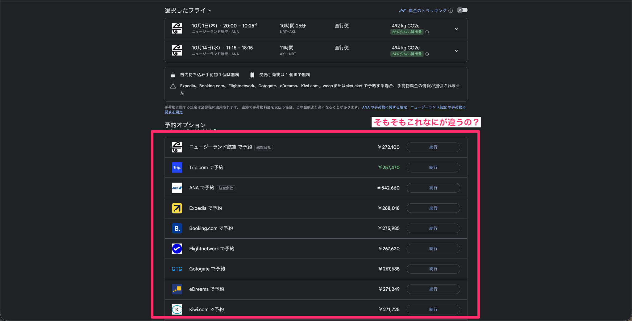Click the ¥257,470 Trip.com price

pos(389,168)
